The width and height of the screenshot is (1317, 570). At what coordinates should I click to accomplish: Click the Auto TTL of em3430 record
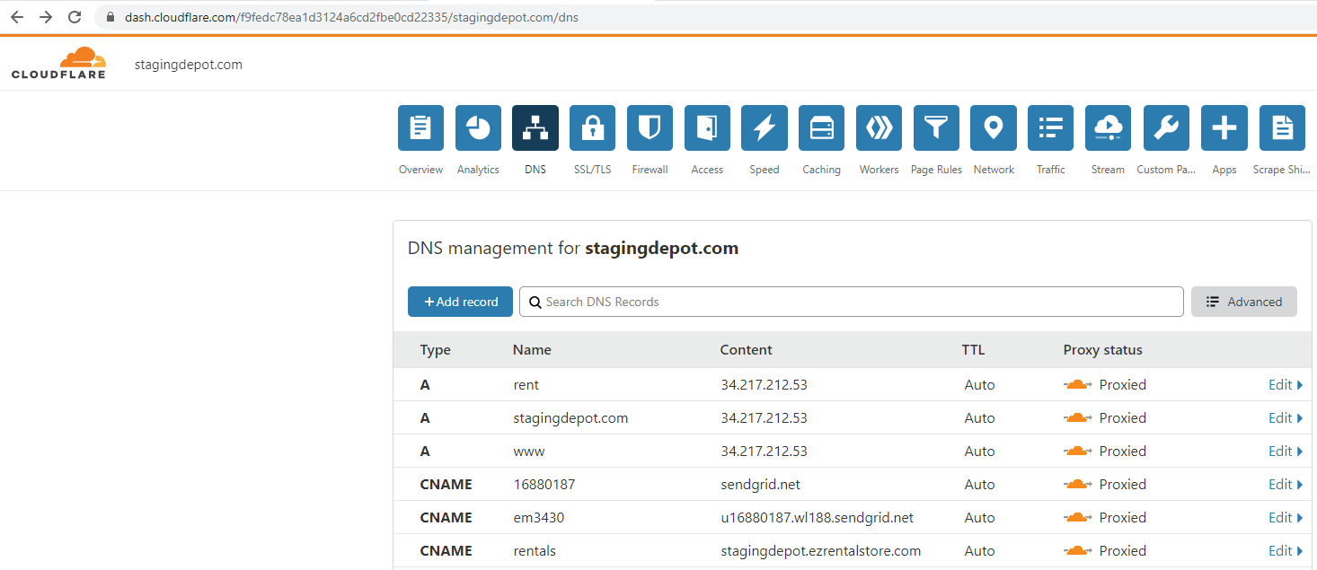click(980, 518)
